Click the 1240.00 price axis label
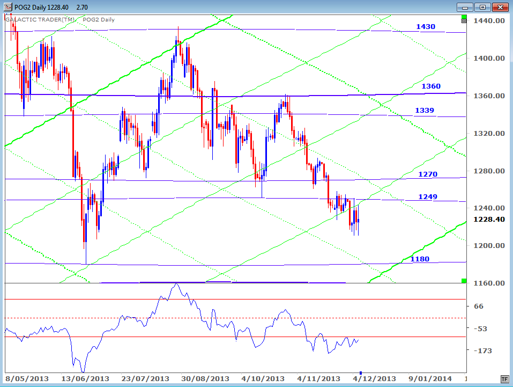 [489, 208]
